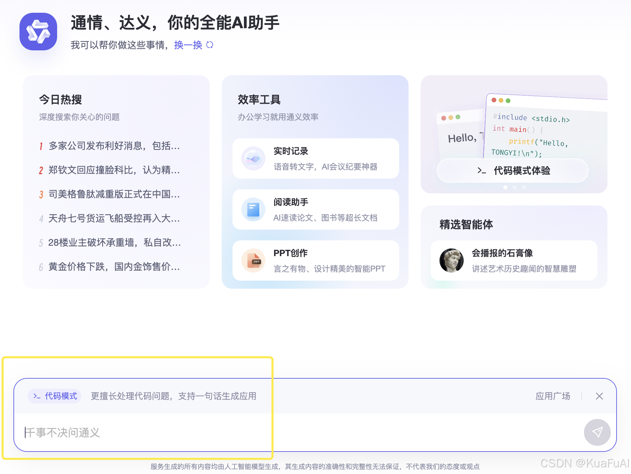631x474 pixels.
Task: Click the 实时记录 voice wave icon
Action: [253, 158]
